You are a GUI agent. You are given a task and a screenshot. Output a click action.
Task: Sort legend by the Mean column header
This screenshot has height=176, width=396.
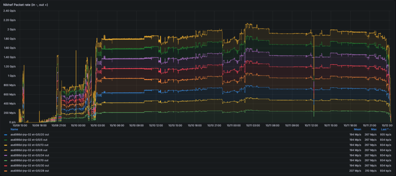click(x=357, y=129)
